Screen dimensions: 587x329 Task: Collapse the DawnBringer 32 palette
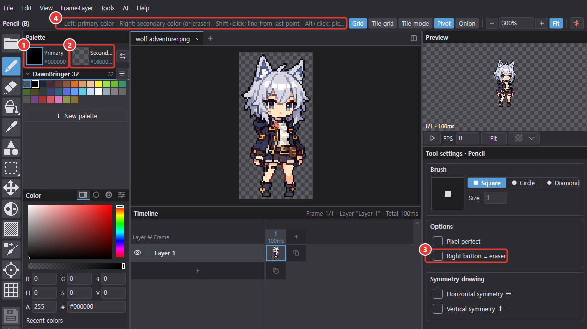pyautogui.click(x=28, y=74)
